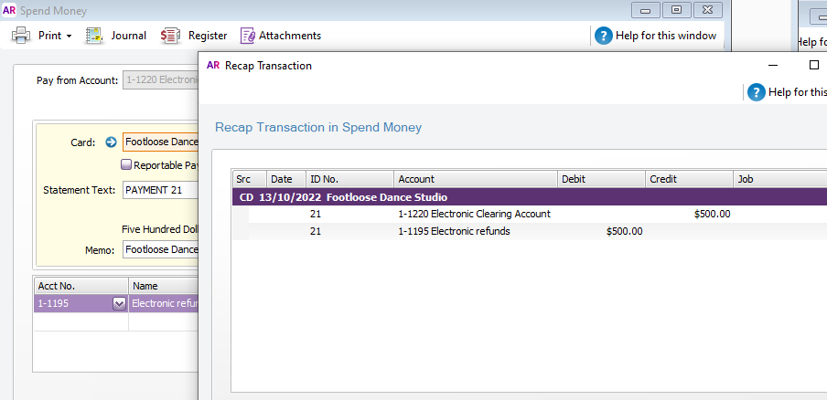The width and height of the screenshot is (827, 400).
Task: Click the Debit column header
Action: tap(600, 179)
